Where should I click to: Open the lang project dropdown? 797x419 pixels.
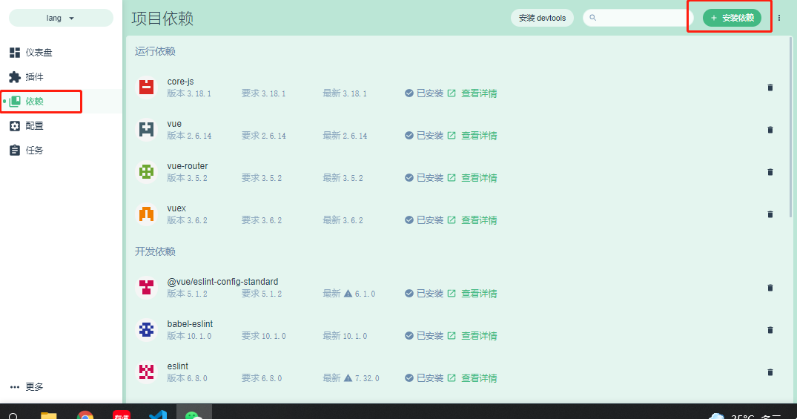tap(61, 18)
